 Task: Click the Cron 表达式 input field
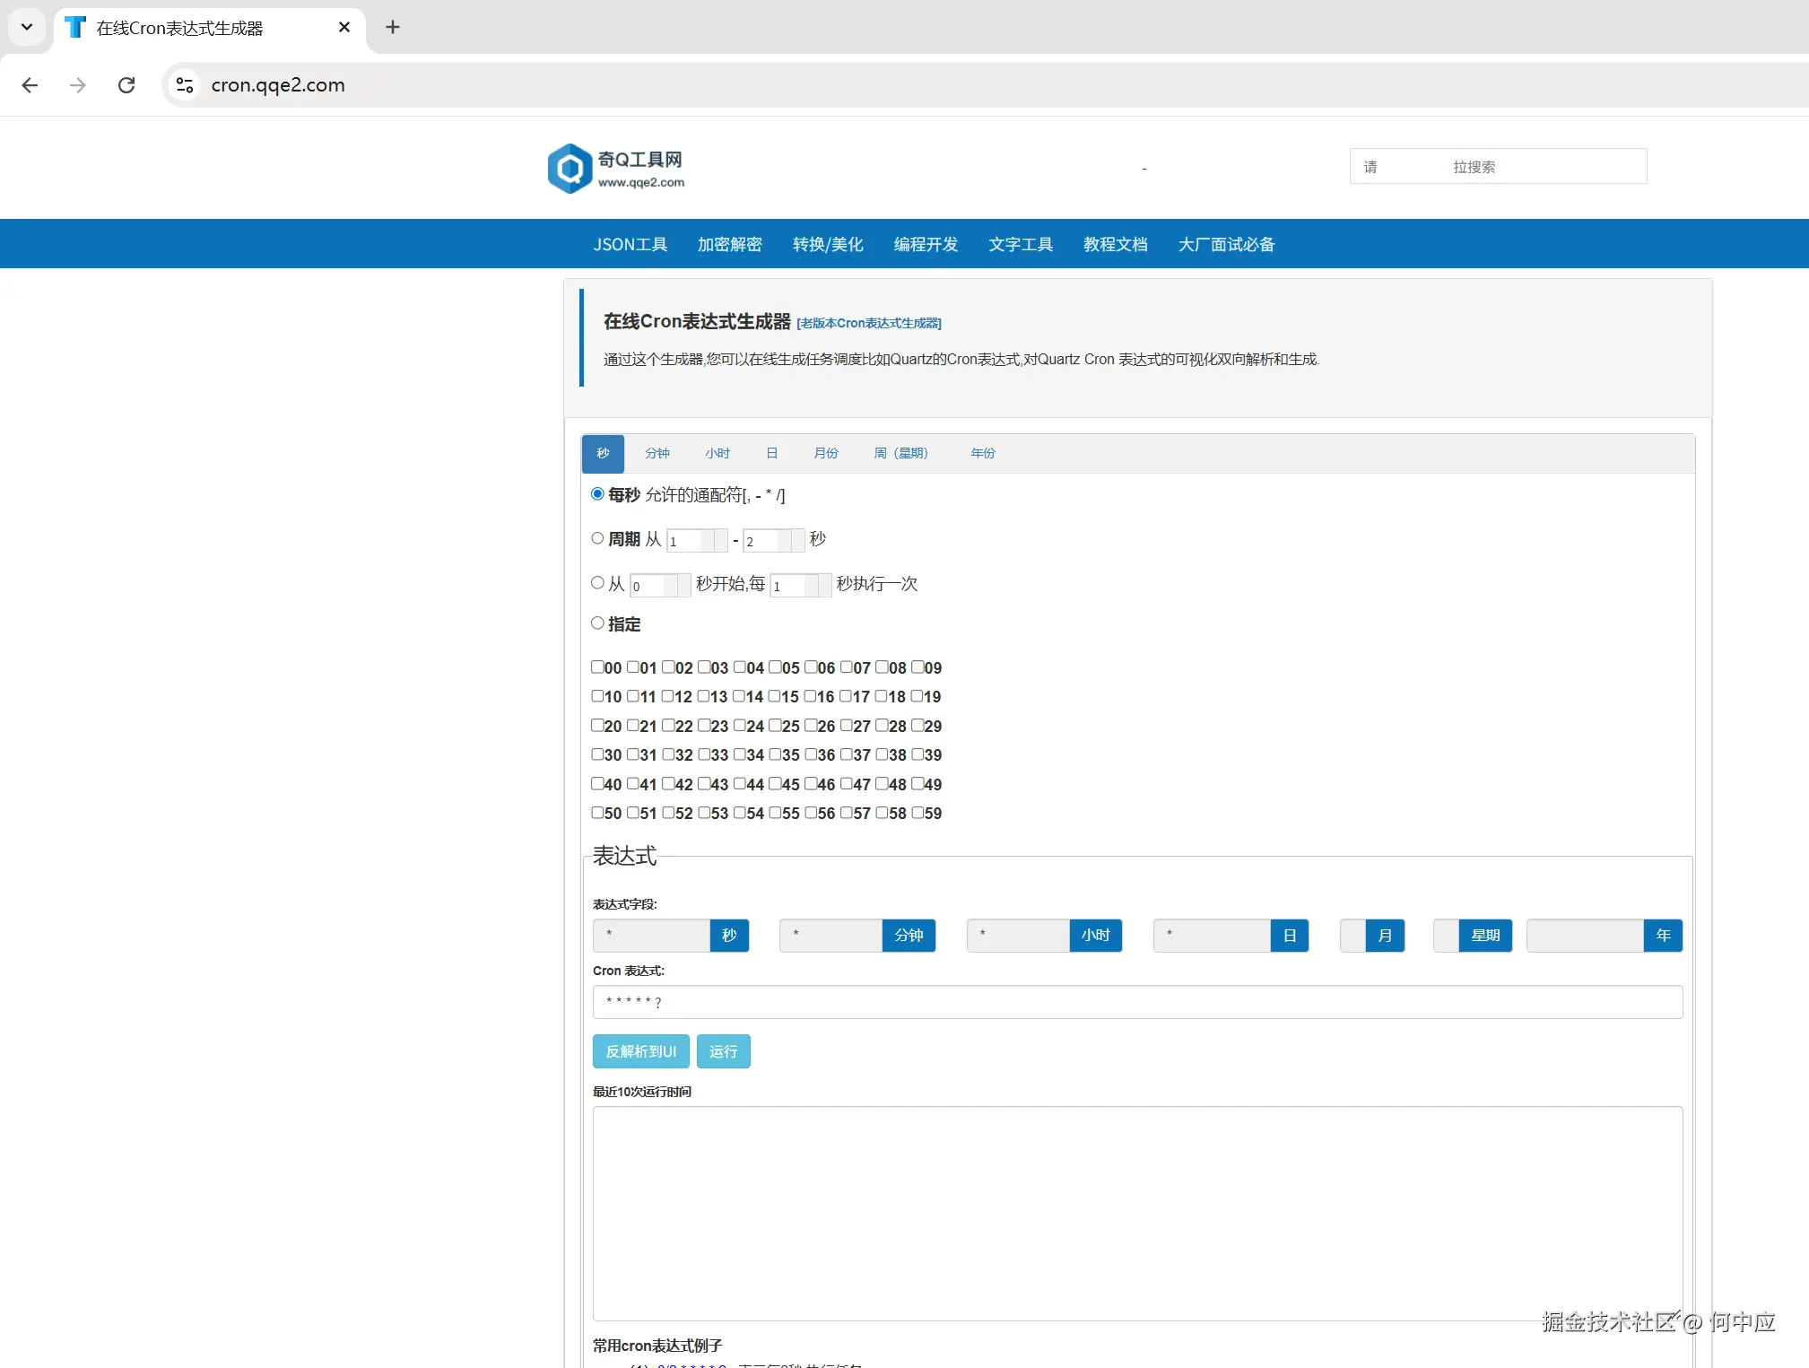(x=1136, y=1002)
